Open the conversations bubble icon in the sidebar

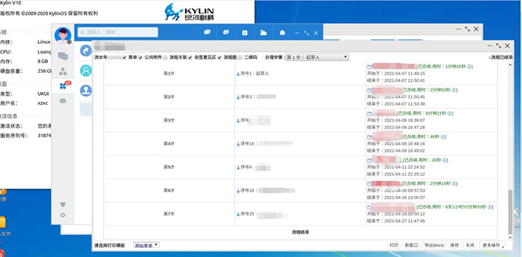[x=63, y=56]
